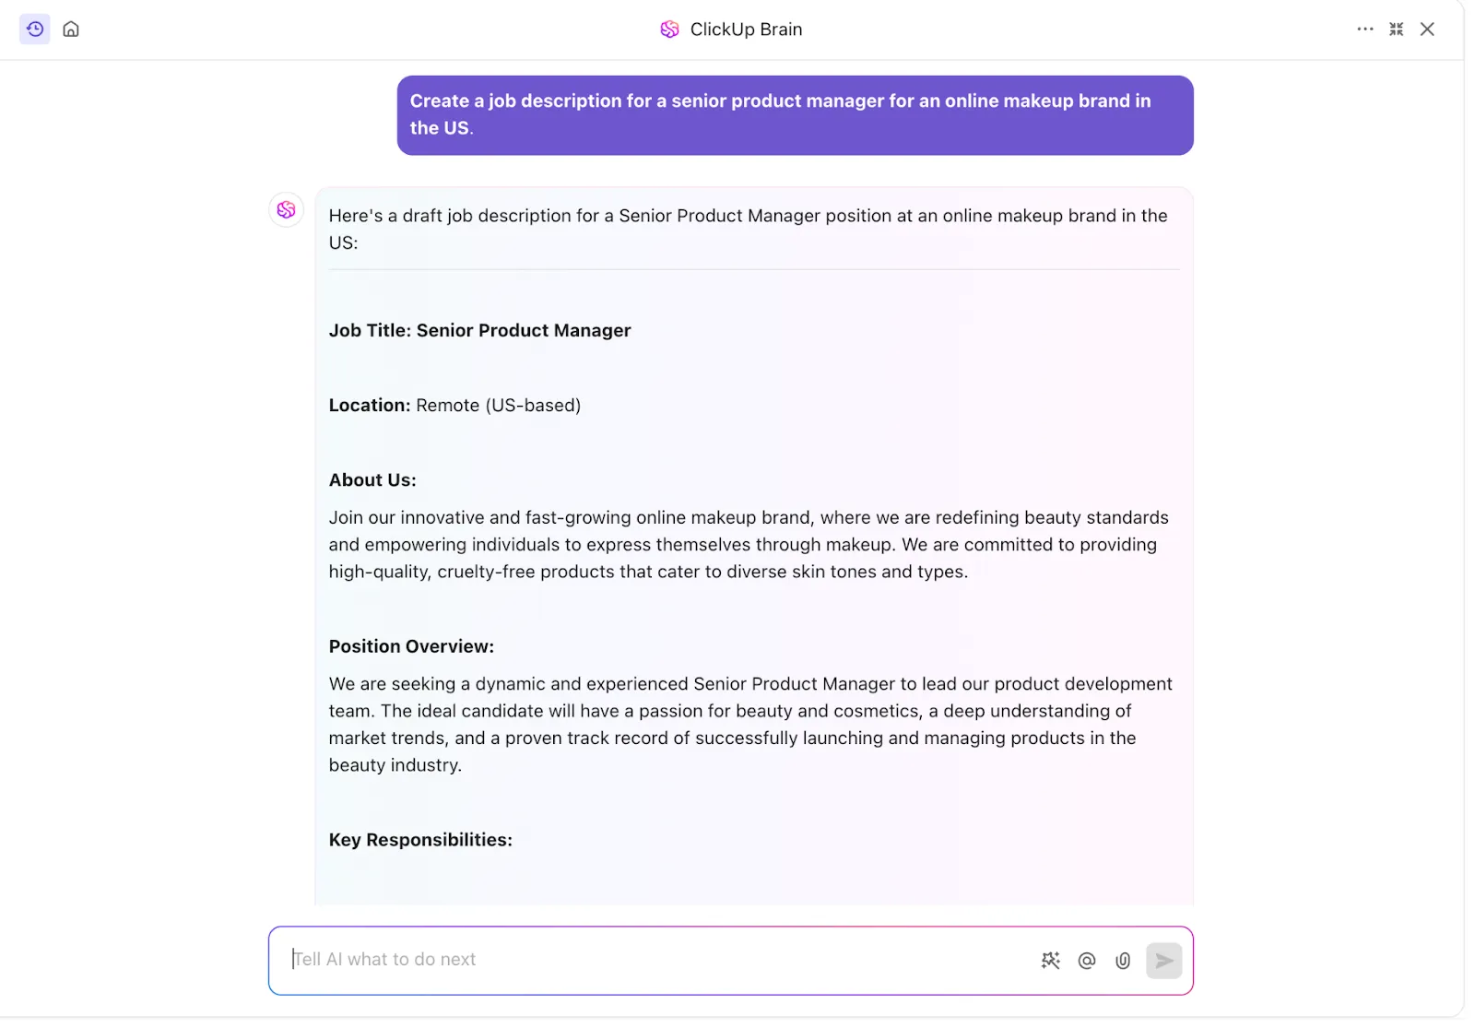
Task: Collapse the ClickUp Brain window
Action: coord(1397,29)
